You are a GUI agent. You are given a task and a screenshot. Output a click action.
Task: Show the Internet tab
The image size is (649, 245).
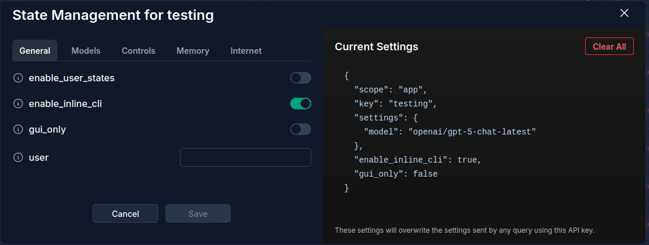246,51
